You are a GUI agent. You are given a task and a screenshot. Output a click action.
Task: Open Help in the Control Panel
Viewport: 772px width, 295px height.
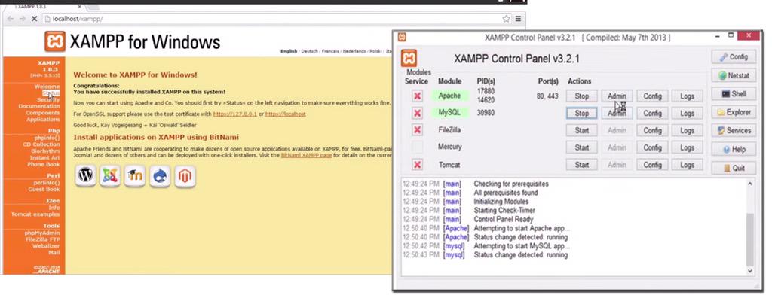(x=734, y=150)
